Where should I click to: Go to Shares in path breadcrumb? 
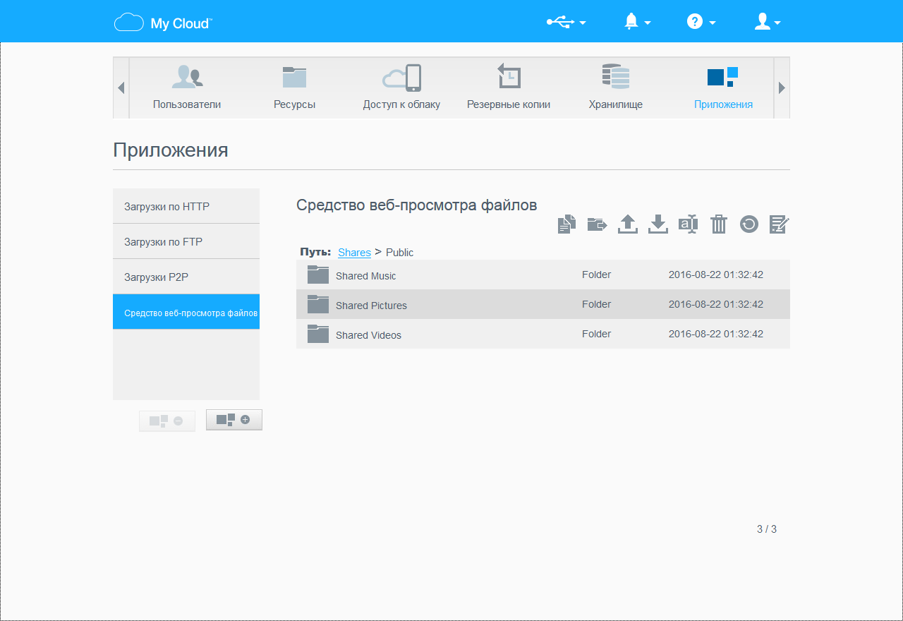click(x=354, y=252)
